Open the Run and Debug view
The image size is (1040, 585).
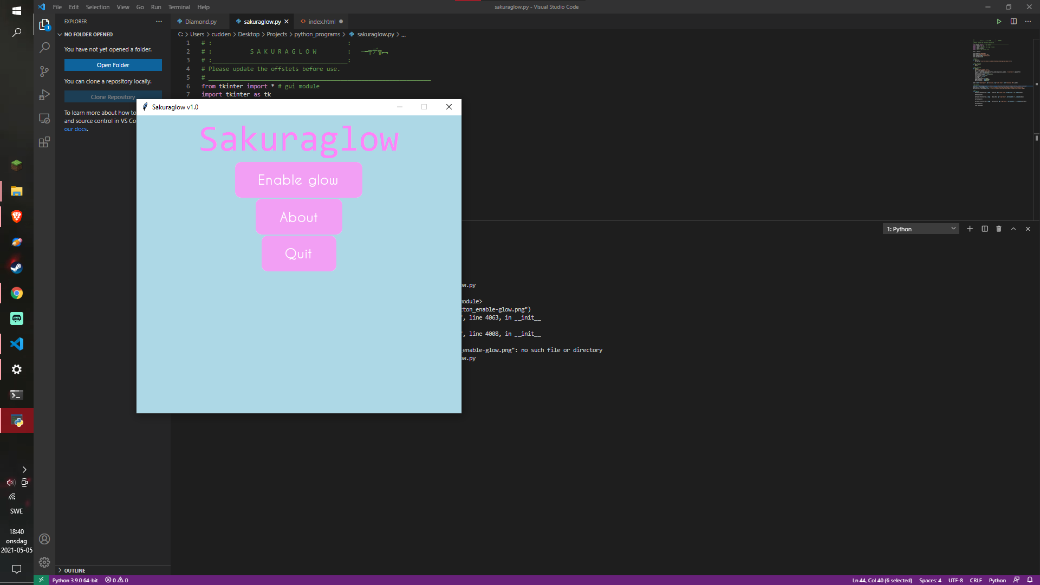coord(44,95)
